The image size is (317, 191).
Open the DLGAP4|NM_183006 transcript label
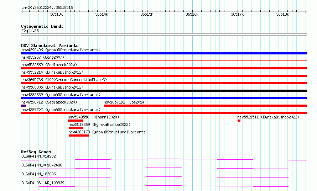click(38, 174)
